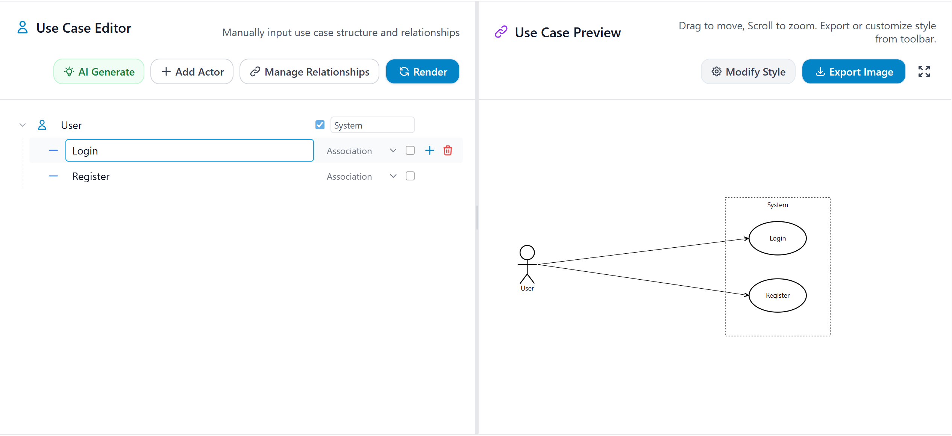The height and width of the screenshot is (436, 952).
Task: Enable the checkbox on the Register row
Action: click(x=410, y=176)
